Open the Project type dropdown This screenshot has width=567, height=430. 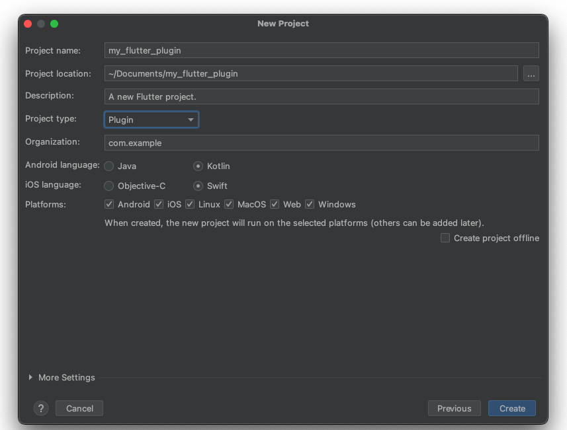[x=152, y=120]
